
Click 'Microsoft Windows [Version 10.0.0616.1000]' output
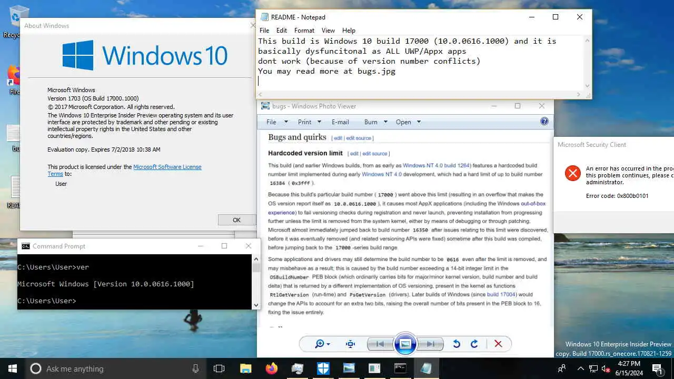[106, 284]
